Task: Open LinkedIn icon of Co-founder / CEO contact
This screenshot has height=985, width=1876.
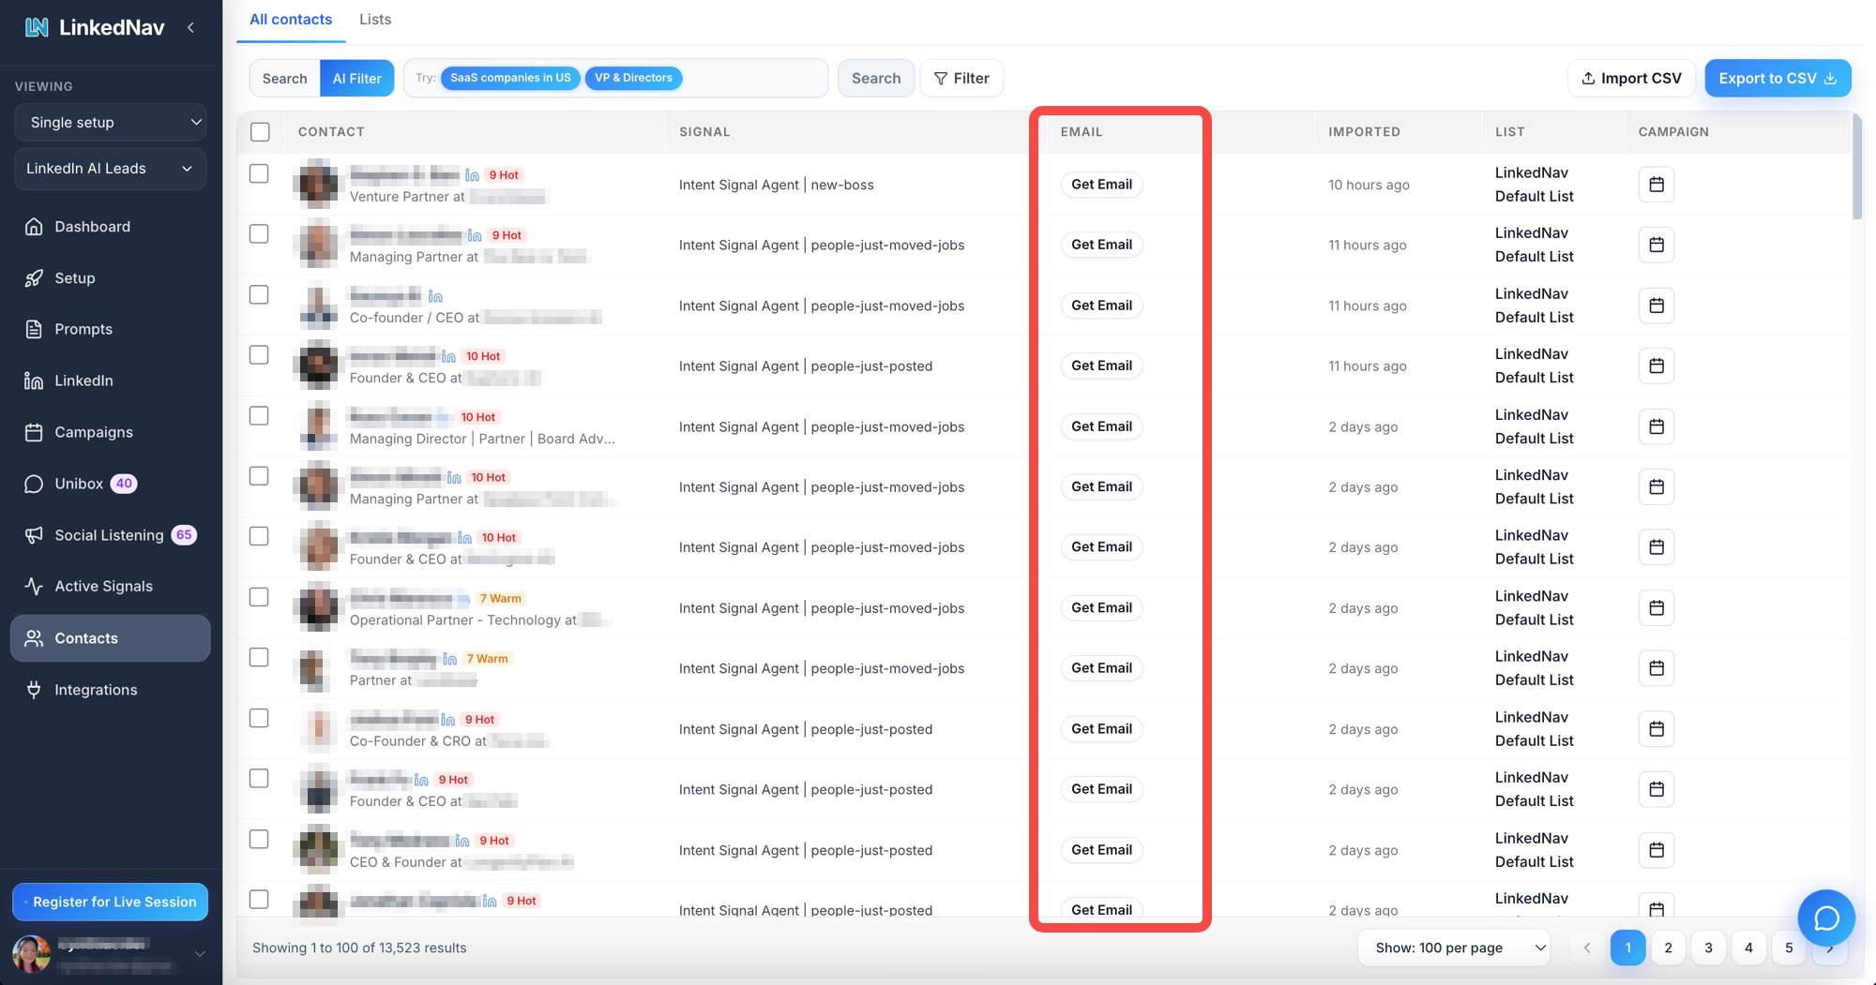Action: click(x=435, y=296)
